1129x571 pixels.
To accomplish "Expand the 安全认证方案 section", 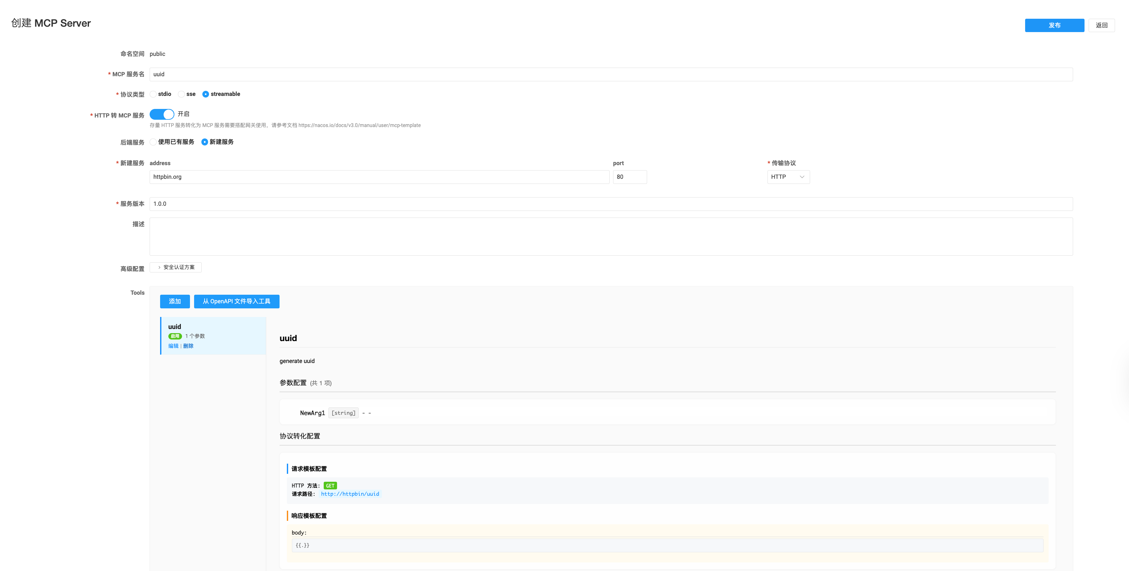I will tap(176, 267).
